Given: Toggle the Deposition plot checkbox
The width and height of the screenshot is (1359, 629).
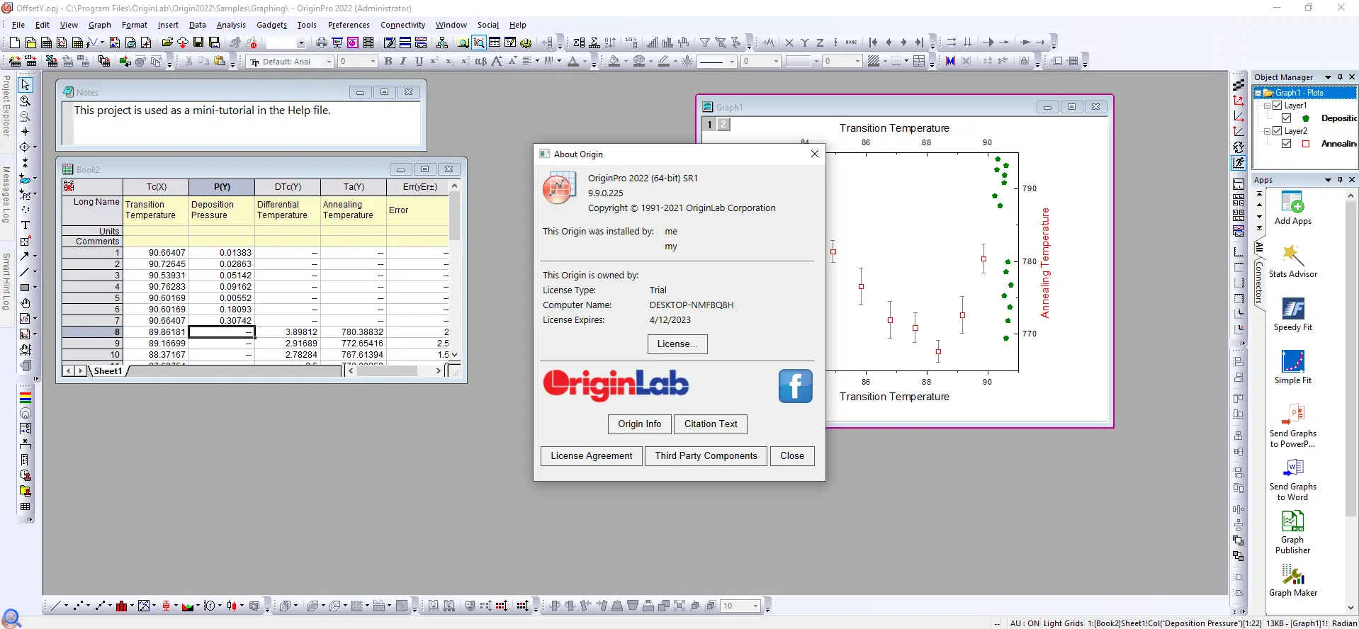Looking at the screenshot, I should coord(1287,118).
